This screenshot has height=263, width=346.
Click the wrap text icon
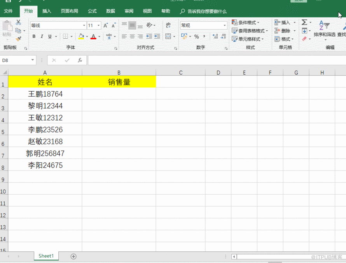pos(168,25)
